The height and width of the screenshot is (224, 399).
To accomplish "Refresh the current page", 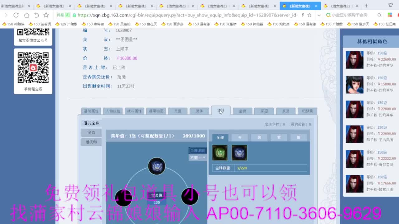I will 16,15.
